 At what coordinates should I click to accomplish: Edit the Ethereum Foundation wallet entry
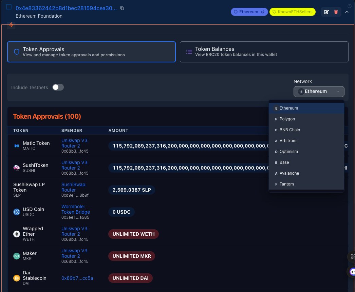click(x=326, y=12)
